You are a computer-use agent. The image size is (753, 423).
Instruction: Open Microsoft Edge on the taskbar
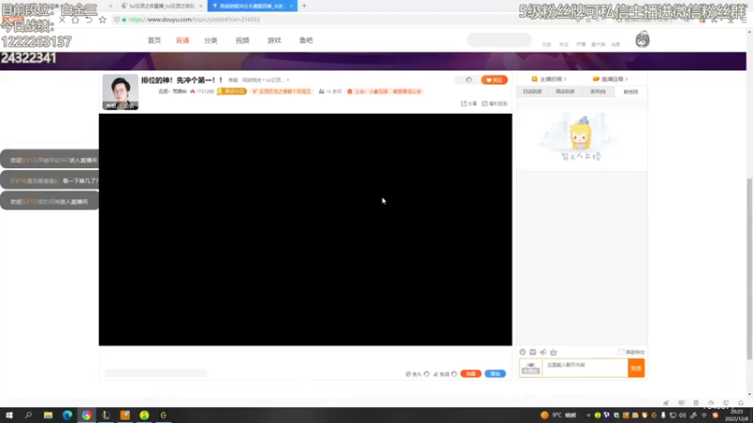(67, 415)
